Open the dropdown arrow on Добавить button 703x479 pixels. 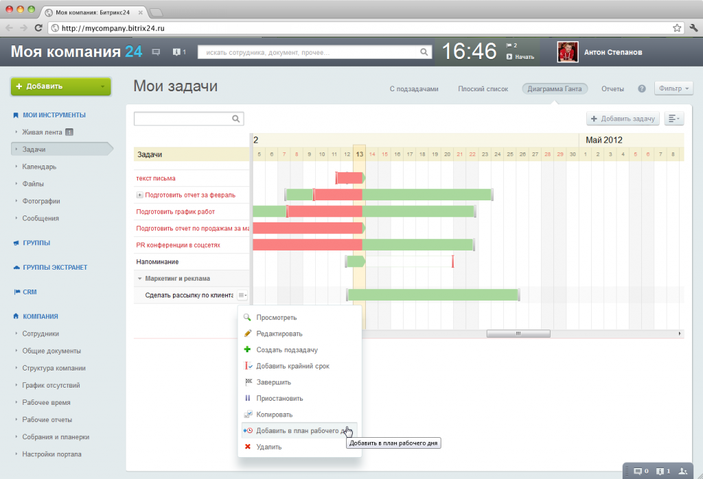102,86
